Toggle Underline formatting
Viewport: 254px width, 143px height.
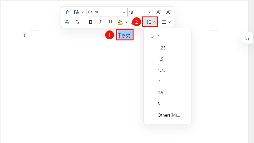(110, 22)
